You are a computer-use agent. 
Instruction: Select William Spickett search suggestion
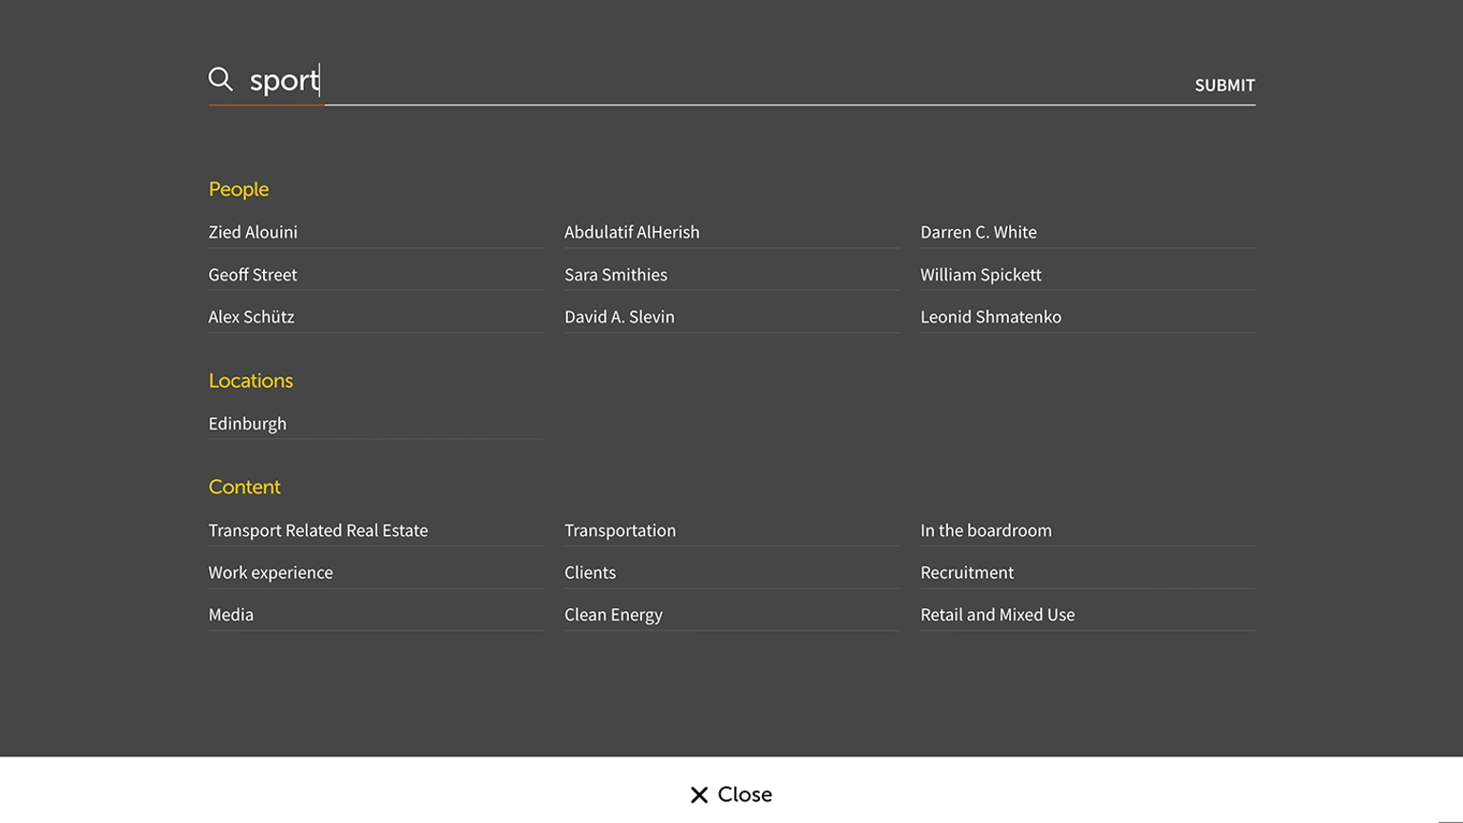[x=980, y=275]
